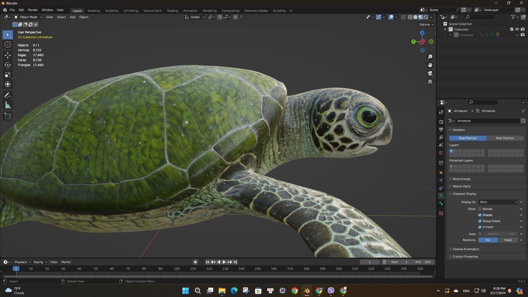Switch to the Sculpting workspace tab
This screenshot has width=528, height=297.
coord(112,11)
